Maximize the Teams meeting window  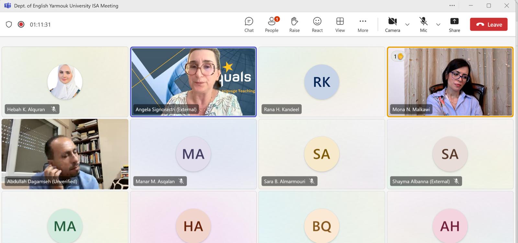pyautogui.click(x=489, y=6)
